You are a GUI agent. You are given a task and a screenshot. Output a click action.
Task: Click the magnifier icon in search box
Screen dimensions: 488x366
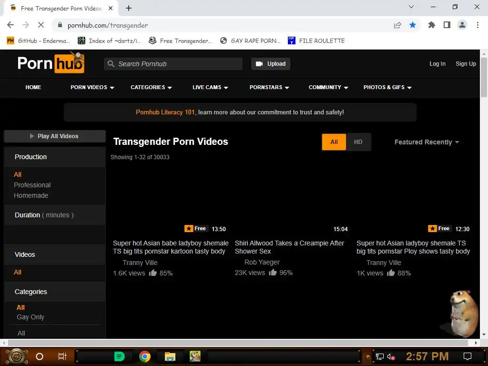tap(111, 64)
